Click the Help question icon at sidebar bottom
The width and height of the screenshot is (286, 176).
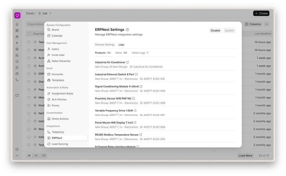pyautogui.click(x=17, y=149)
